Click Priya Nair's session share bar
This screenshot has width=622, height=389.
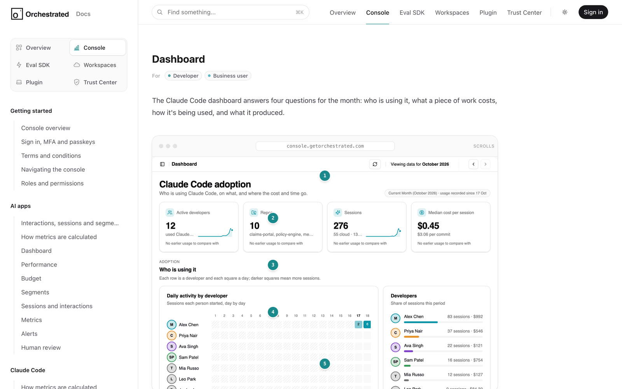pos(443,336)
